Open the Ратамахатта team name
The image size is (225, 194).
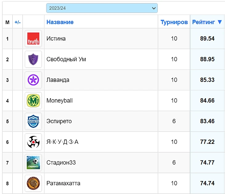pos(63,183)
